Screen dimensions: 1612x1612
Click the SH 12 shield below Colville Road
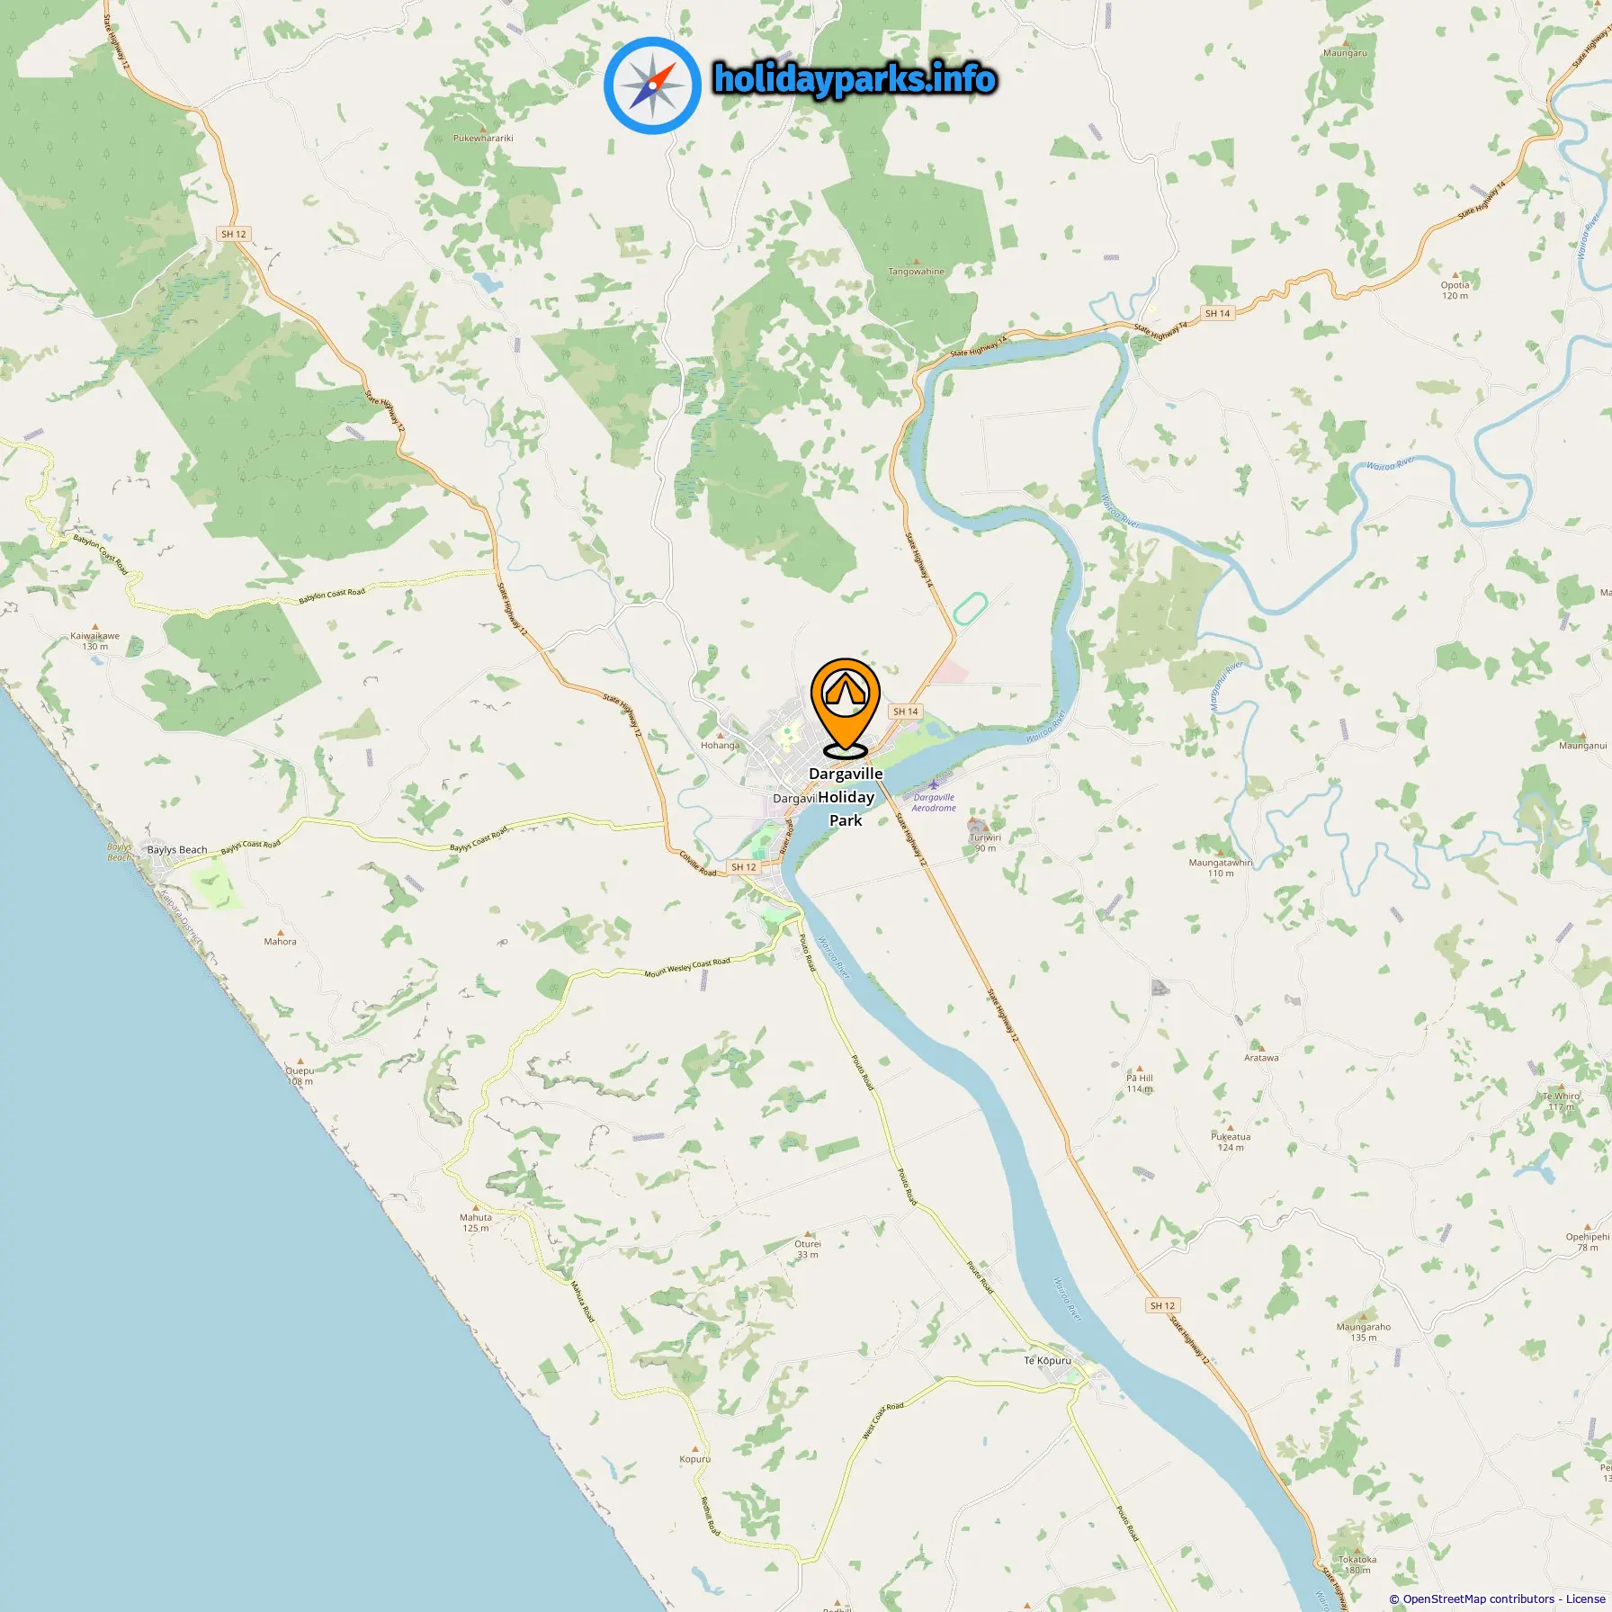(x=744, y=867)
